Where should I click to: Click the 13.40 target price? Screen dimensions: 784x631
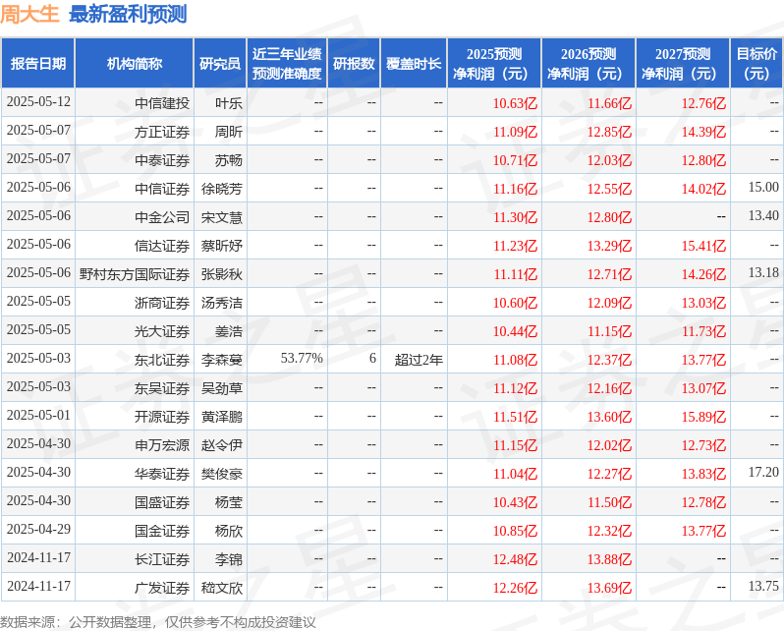[763, 215]
